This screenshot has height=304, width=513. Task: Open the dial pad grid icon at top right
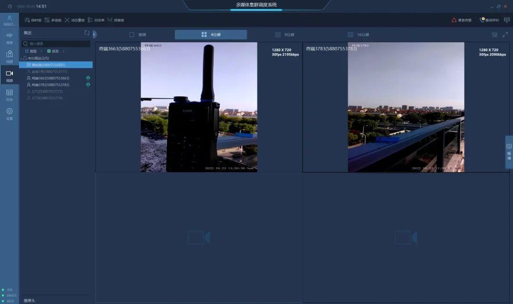pyautogui.click(x=506, y=20)
